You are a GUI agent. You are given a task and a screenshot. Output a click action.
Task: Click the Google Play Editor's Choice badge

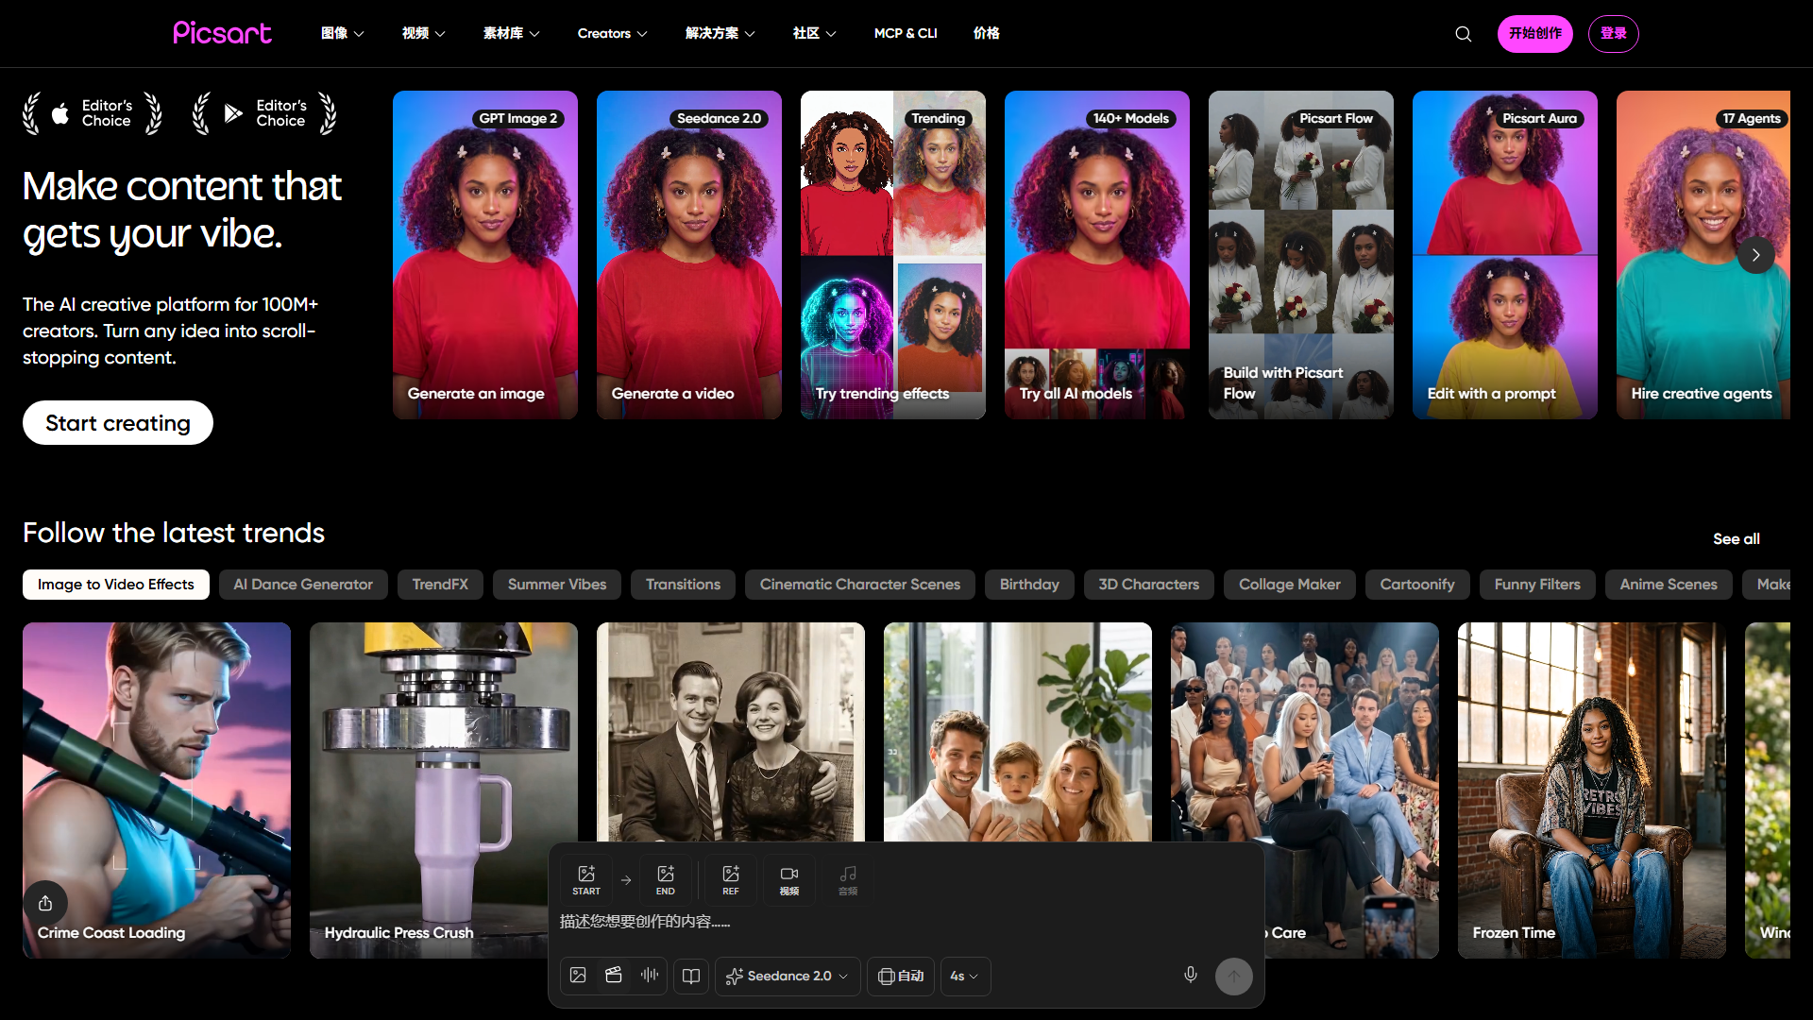click(x=265, y=113)
